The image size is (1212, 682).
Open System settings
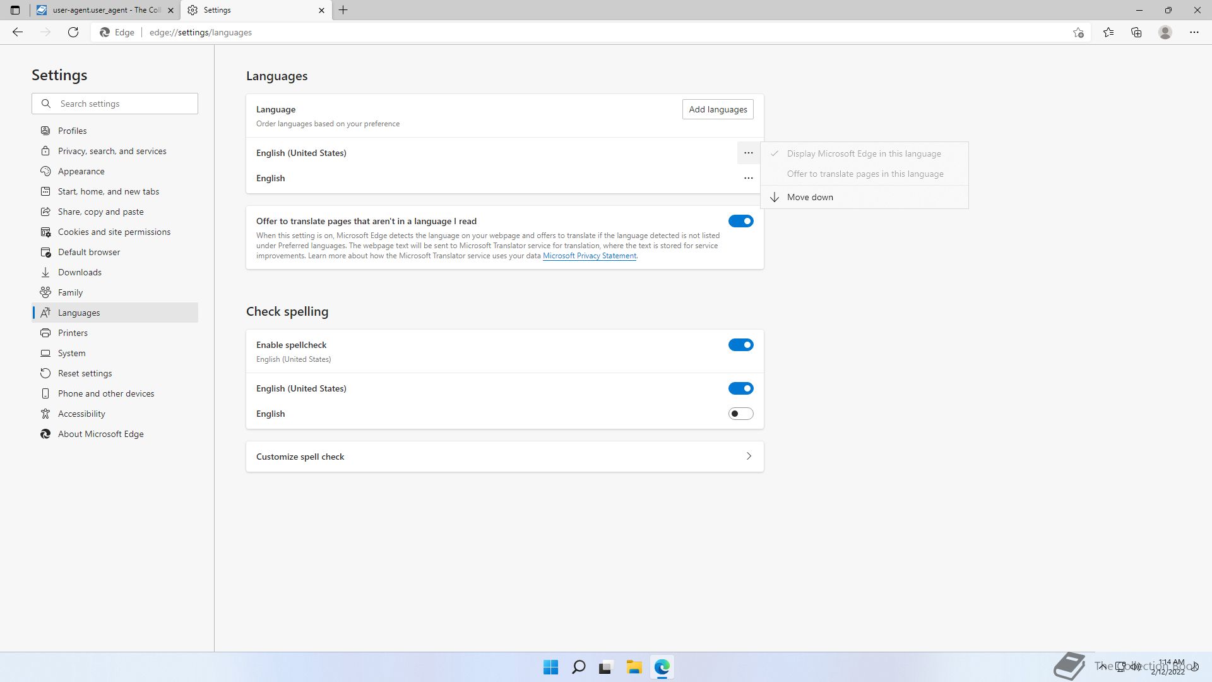pos(115,353)
